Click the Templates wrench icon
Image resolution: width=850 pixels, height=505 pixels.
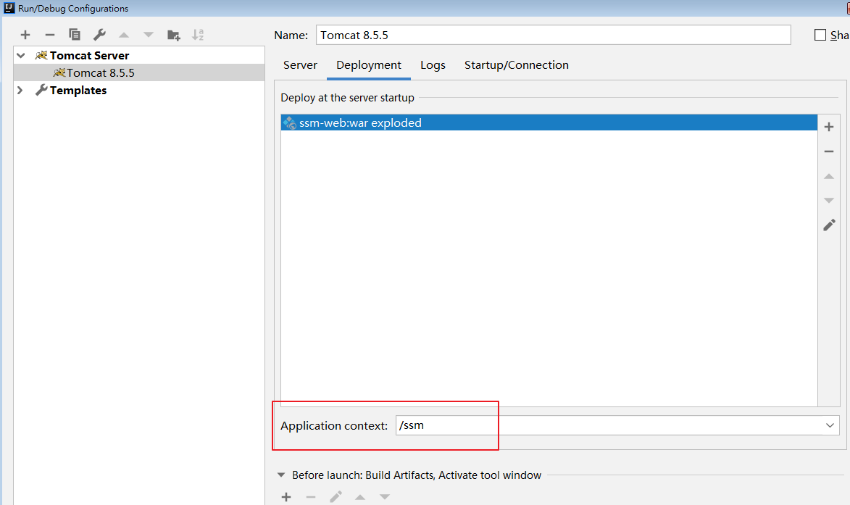click(41, 90)
